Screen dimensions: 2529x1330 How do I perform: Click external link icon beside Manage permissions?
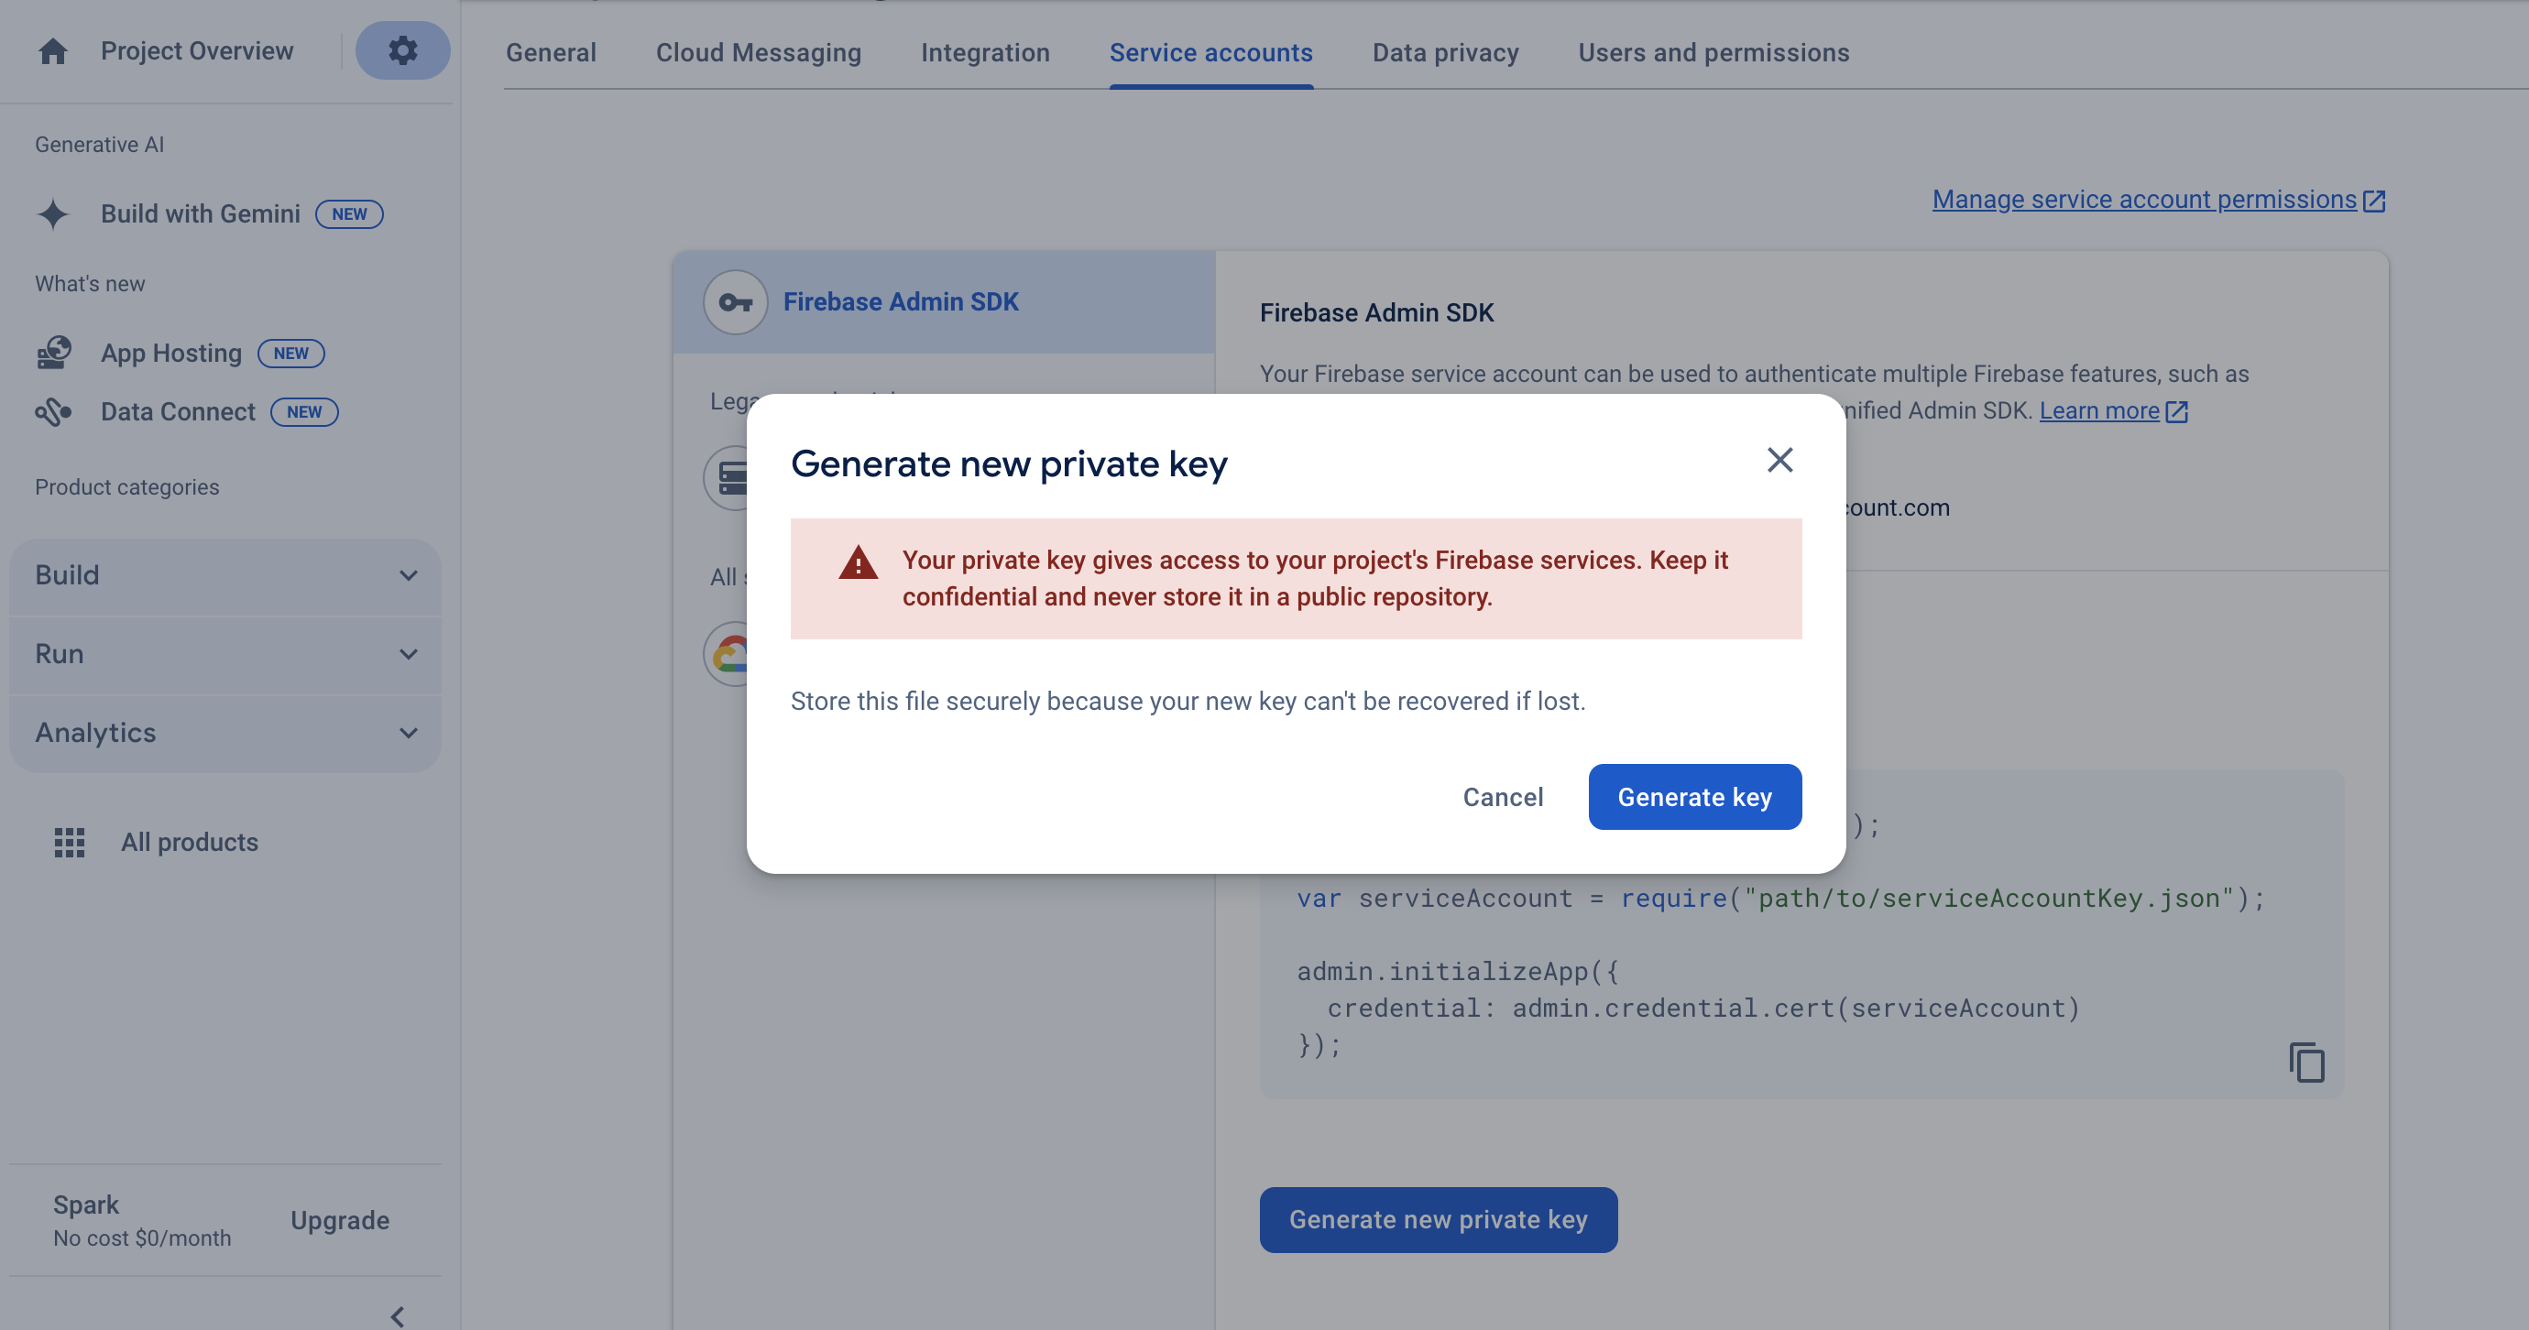[2373, 201]
